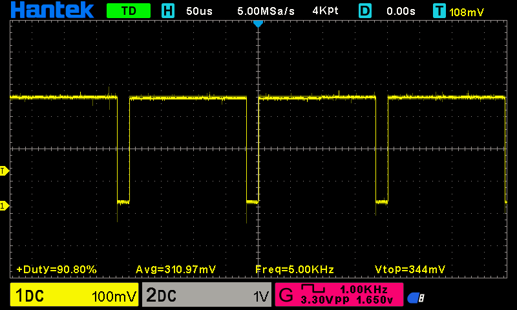
Task: Select the T trigger icon
Action: pyautogui.click(x=439, y=11)
